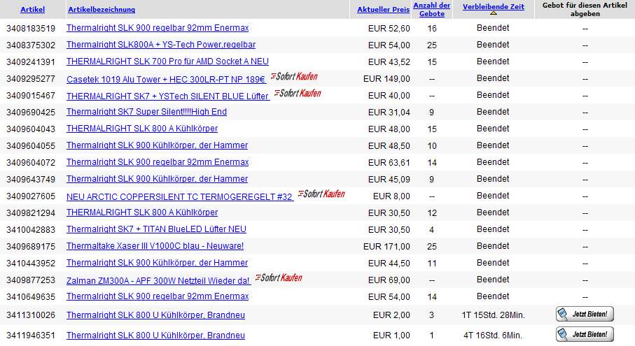This screenshot has height=346, width=635.
Task: Open SLK 900 der Hammer listing, item 3410443952
Action: click(157, 263)
